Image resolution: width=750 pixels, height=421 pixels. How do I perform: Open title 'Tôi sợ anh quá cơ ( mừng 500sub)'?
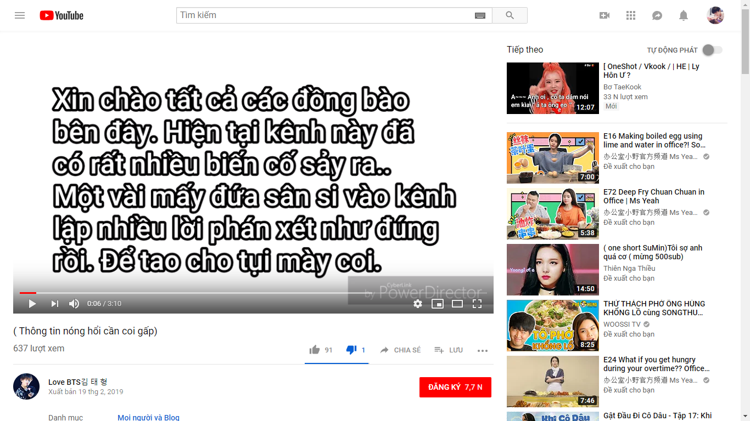point(653,252)
